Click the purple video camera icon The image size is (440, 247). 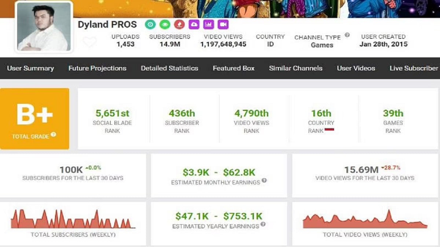pos(223,25)
